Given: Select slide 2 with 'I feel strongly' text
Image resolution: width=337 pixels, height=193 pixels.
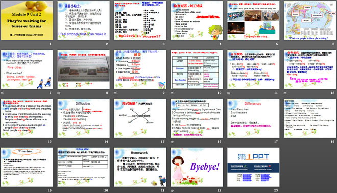Looking at the screenshot, I should (83, 20).
